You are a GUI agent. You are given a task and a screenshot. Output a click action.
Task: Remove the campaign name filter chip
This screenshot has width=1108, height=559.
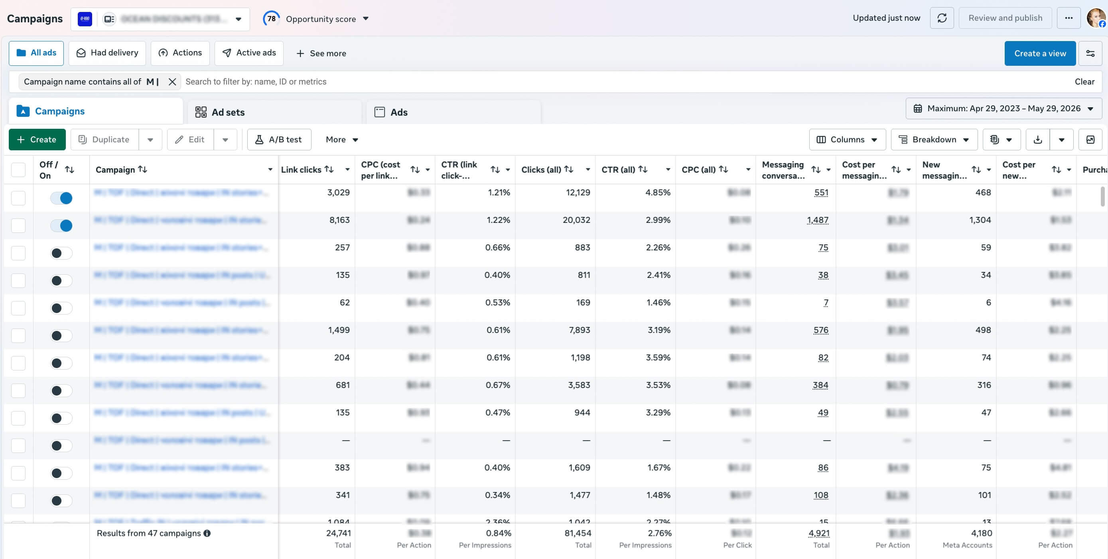172,82
